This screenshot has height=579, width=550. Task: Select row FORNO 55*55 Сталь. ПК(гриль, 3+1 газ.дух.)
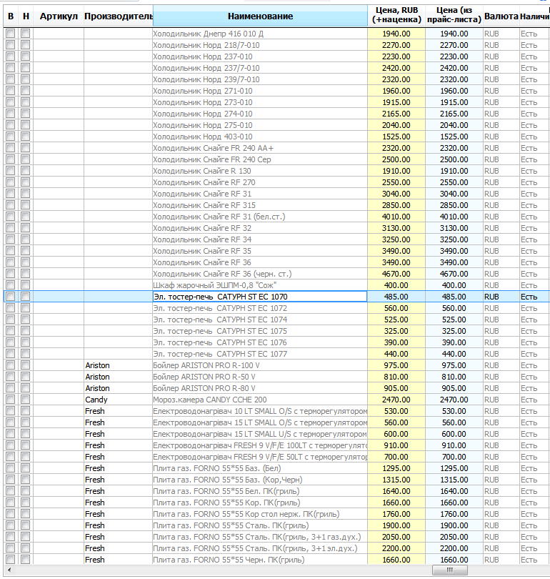[276, 538]
